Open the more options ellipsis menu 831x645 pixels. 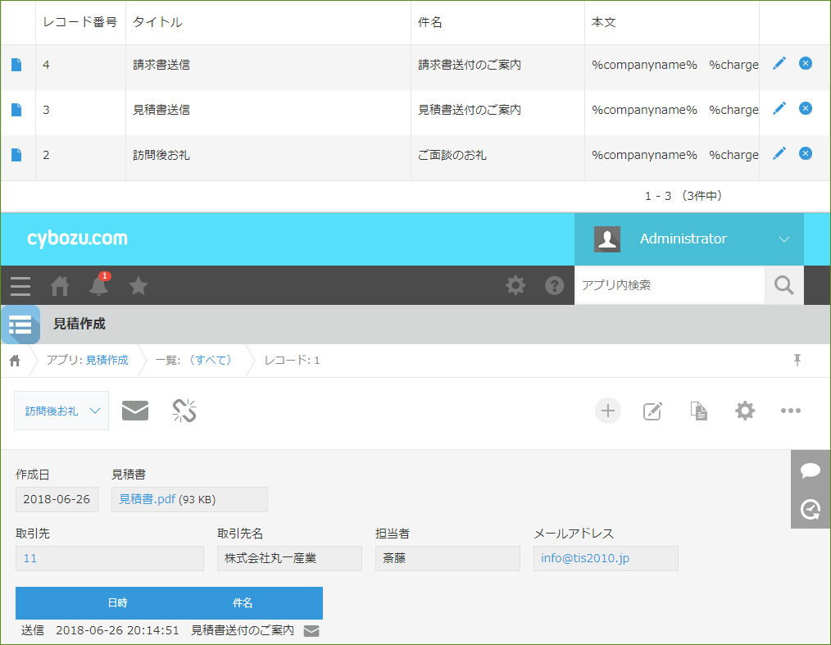pos(790,411)
